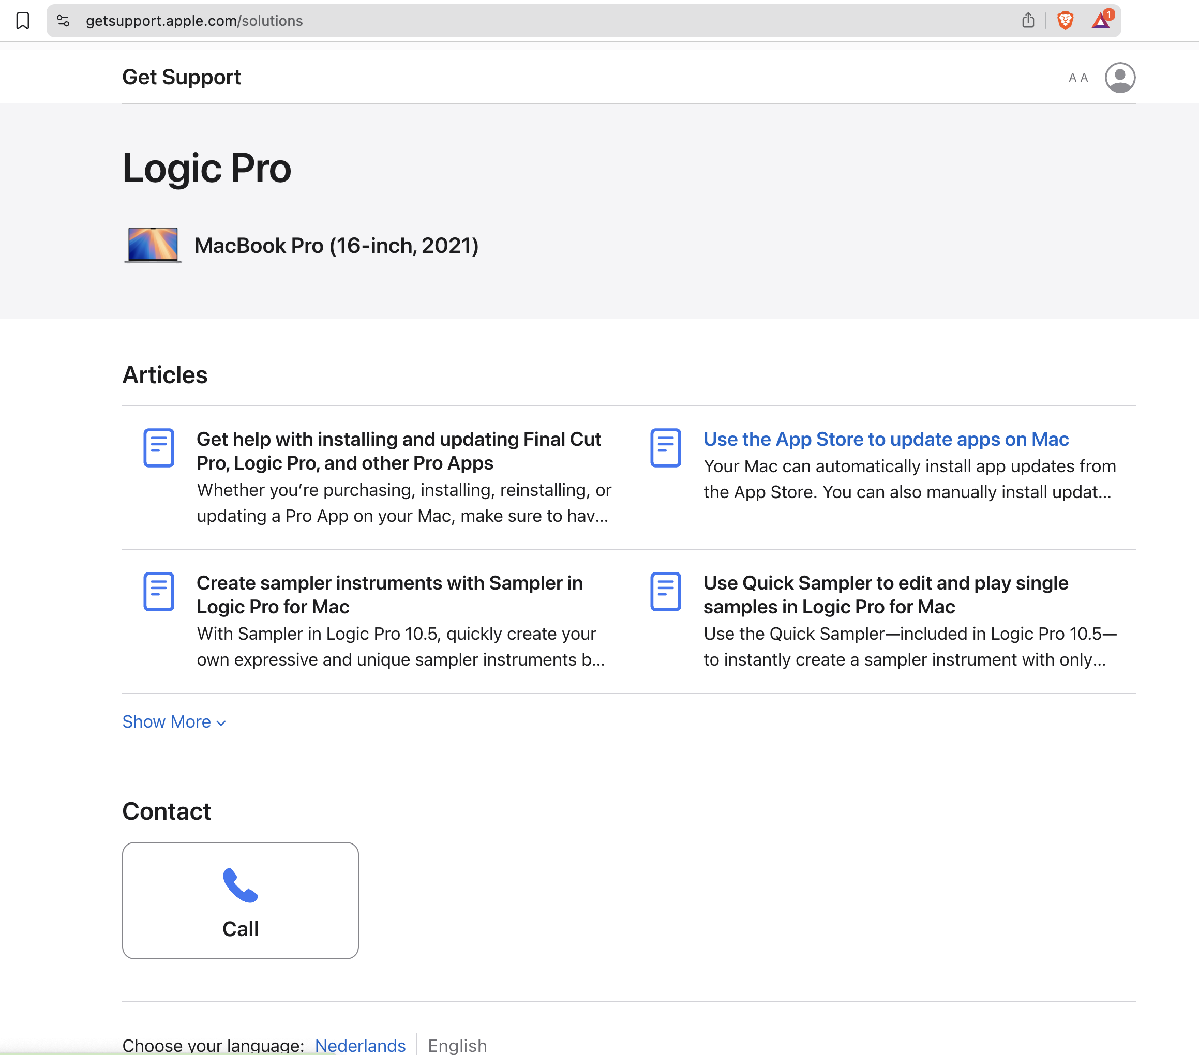Click the share icon in address bar
Screen dimensions: 1199x1055
pos(1028,21)
